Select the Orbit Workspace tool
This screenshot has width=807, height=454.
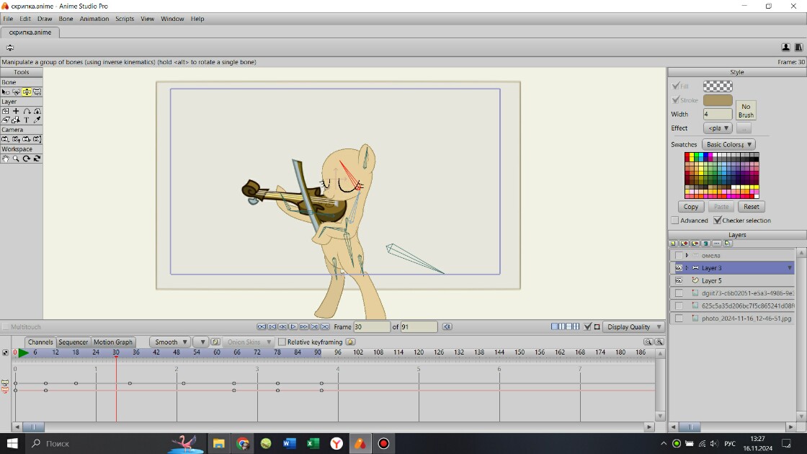pyautogui.click(x=37, y=159)
